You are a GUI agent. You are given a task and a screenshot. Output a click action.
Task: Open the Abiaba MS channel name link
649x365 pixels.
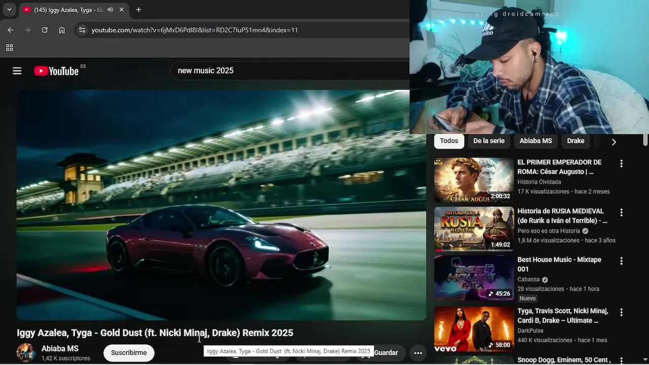click(60, 348)
